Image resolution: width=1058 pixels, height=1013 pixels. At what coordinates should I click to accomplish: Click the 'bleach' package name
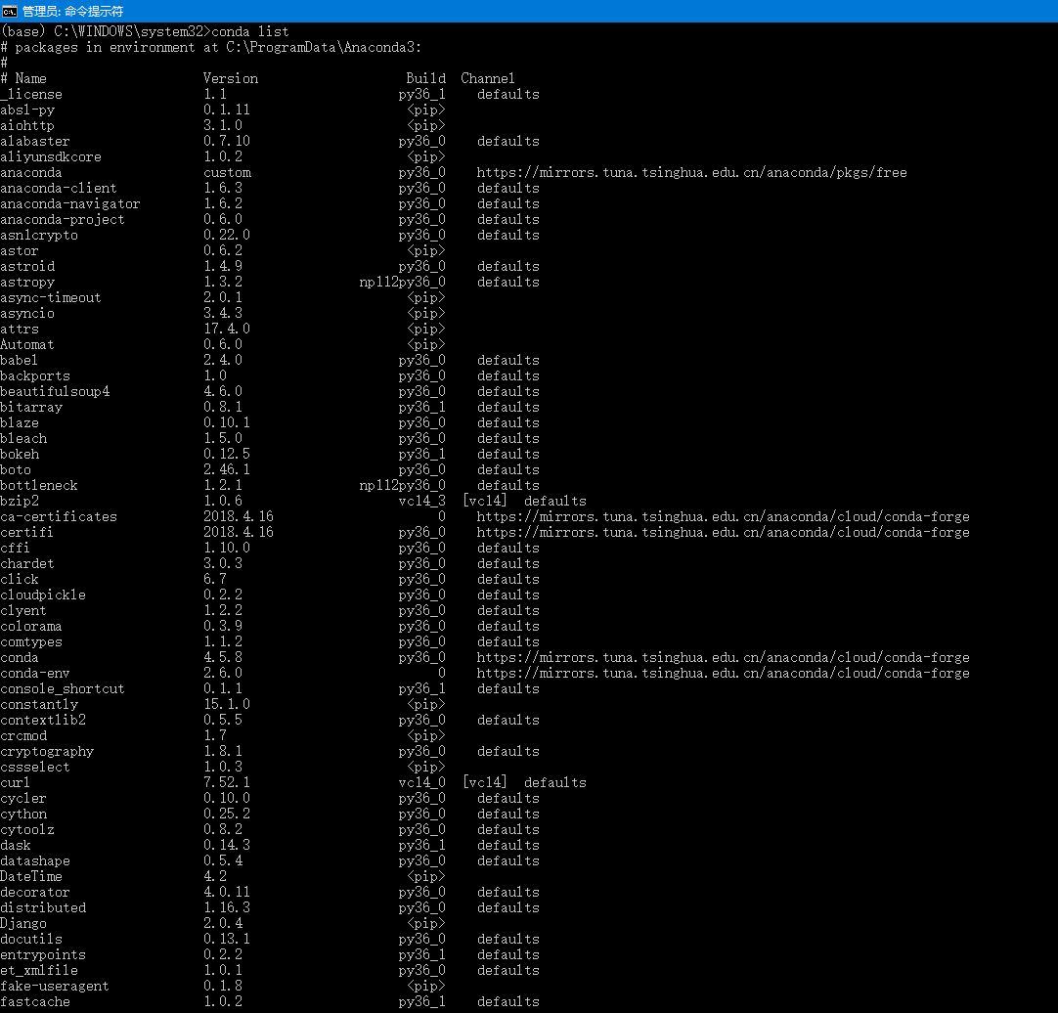click(x=23, y=439)
